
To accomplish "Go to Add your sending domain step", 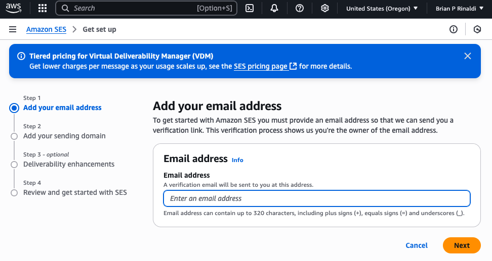I will pos(64,136).
